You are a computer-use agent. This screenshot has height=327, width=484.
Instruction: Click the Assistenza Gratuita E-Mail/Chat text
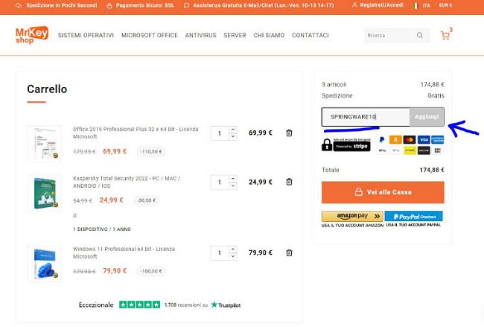(264, 5)
